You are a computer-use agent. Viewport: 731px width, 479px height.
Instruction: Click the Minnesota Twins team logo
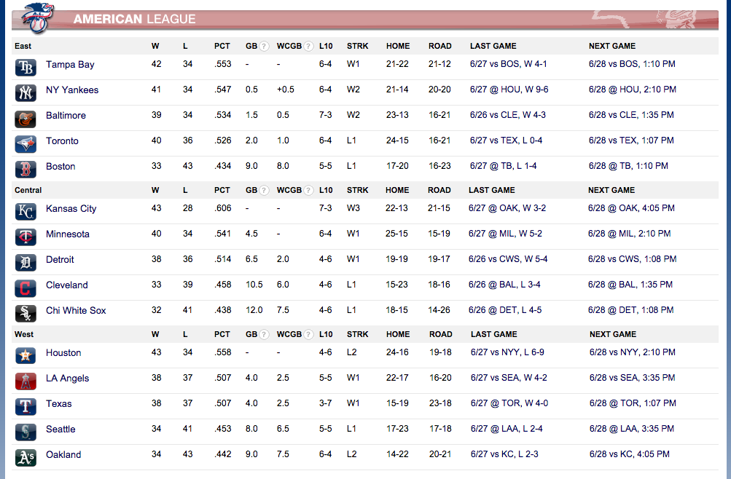(x=26, y=237)
